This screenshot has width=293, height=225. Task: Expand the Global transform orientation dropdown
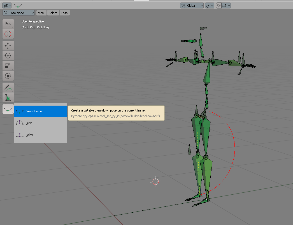click(x=192, y=6)
